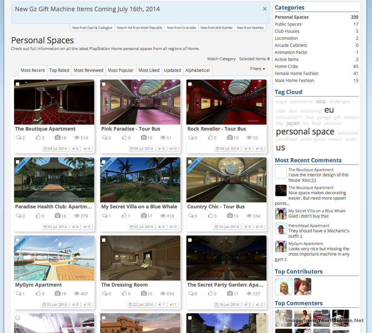The width and height of the screenshot is (372, 333).
Task: Select the Updated sorting tab
Action: [x=173, y=70]
